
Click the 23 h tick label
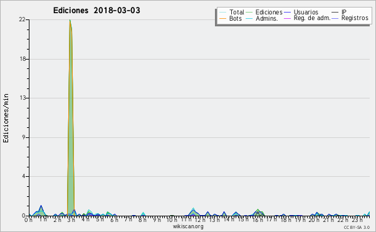tap(357, 220)
